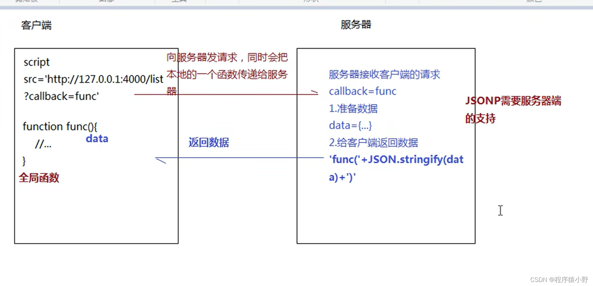The width and height of the screenshot is (593, 286).
Task: Click the function func(){ line
Action: pos(60,127)
